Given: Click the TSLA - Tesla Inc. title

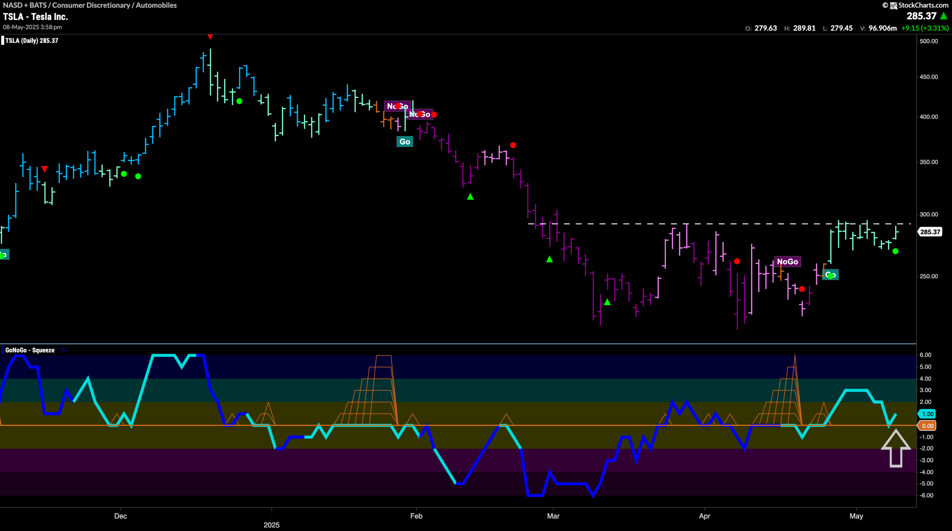Looking at the screenshot, I should tap(35, 17).
